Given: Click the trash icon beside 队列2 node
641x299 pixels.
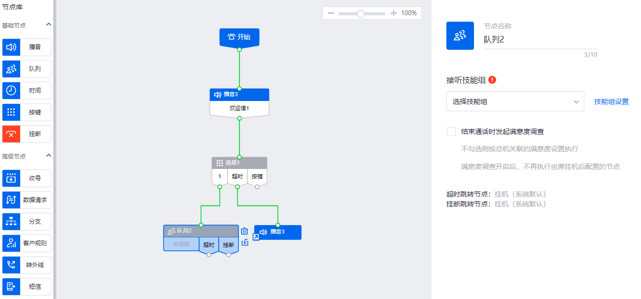Looking at the screenshot, I should 244,231.
